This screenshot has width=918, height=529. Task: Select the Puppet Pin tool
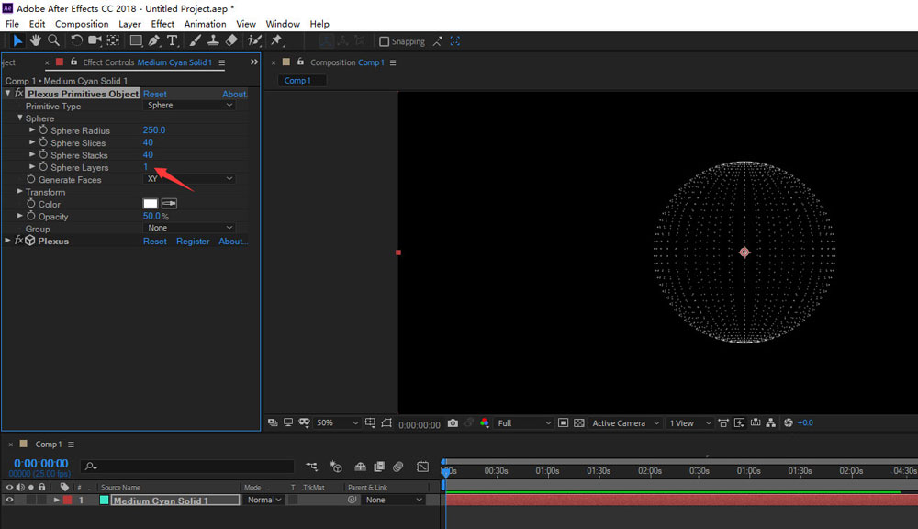[x=276, y=40]
